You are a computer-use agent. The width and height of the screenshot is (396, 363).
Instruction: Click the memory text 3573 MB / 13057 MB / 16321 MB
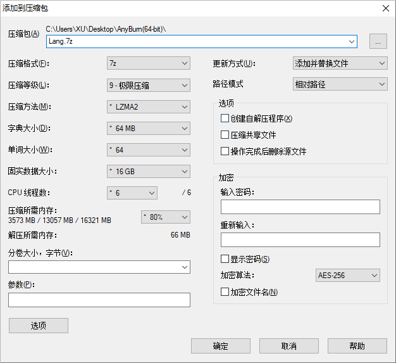pos(59,220)
